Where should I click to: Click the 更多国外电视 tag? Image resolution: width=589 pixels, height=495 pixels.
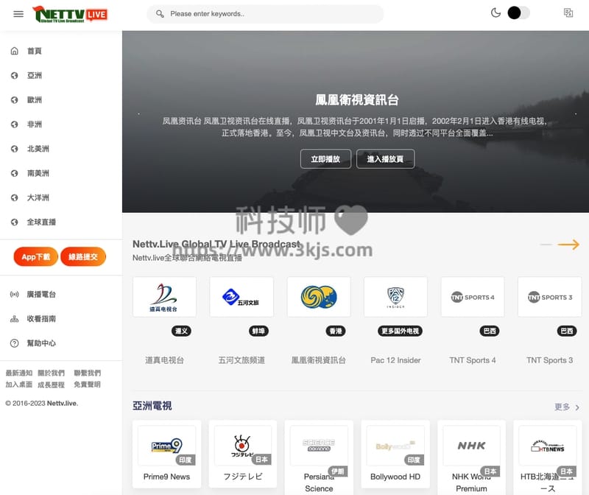pyautogui.click(x=400, y=331)
